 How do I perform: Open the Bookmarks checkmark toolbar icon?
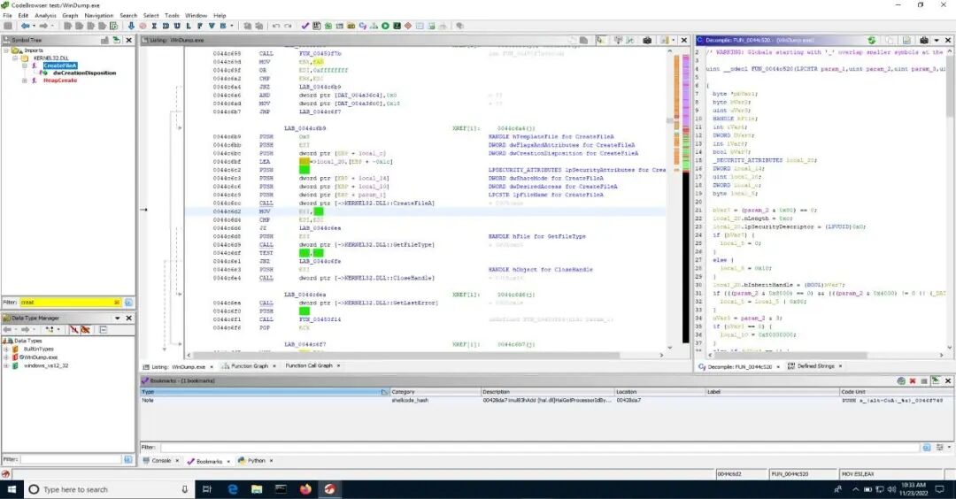305,27
